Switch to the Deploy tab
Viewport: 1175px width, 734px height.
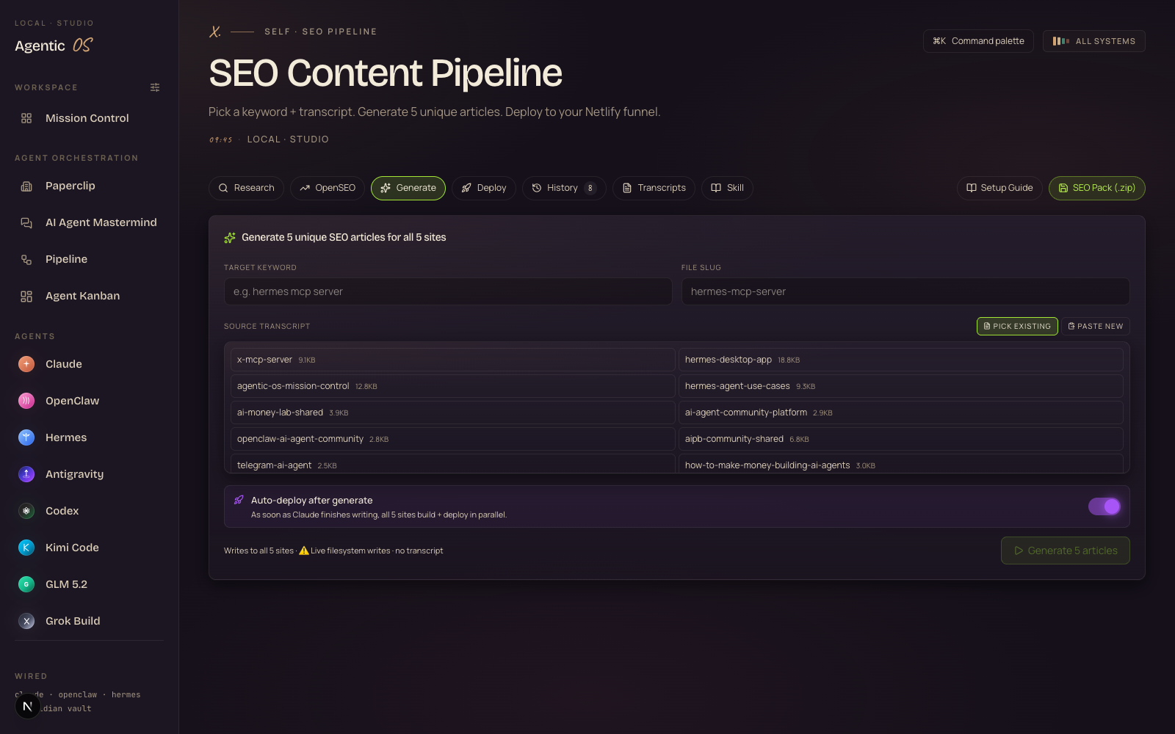pyautogui.click(x=484, y=188)
